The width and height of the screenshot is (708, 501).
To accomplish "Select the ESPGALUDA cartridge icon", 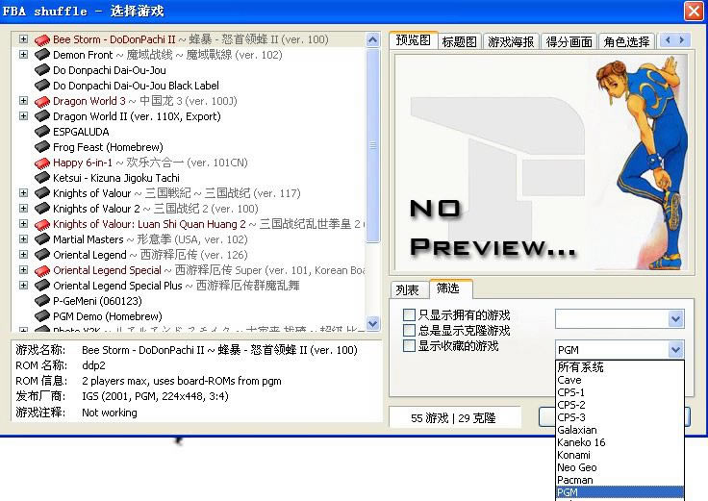I will [x=42, y=132].
